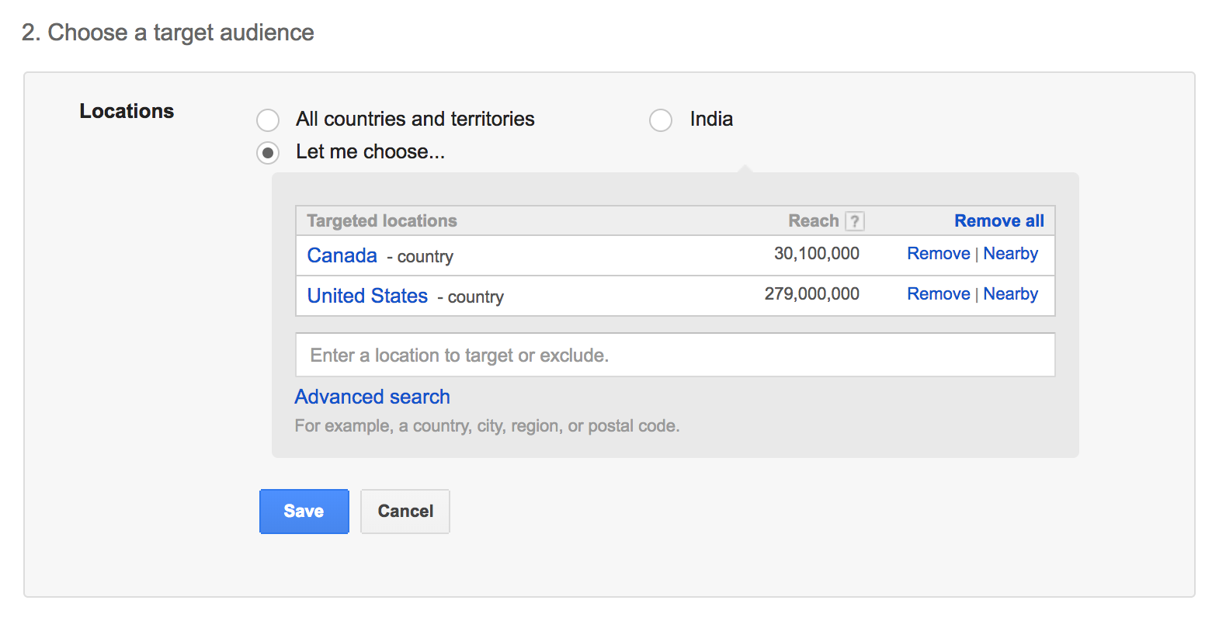Click the Reach column header text
Viewport: 1219px width, 621px height.
click(x=813, y=221)
